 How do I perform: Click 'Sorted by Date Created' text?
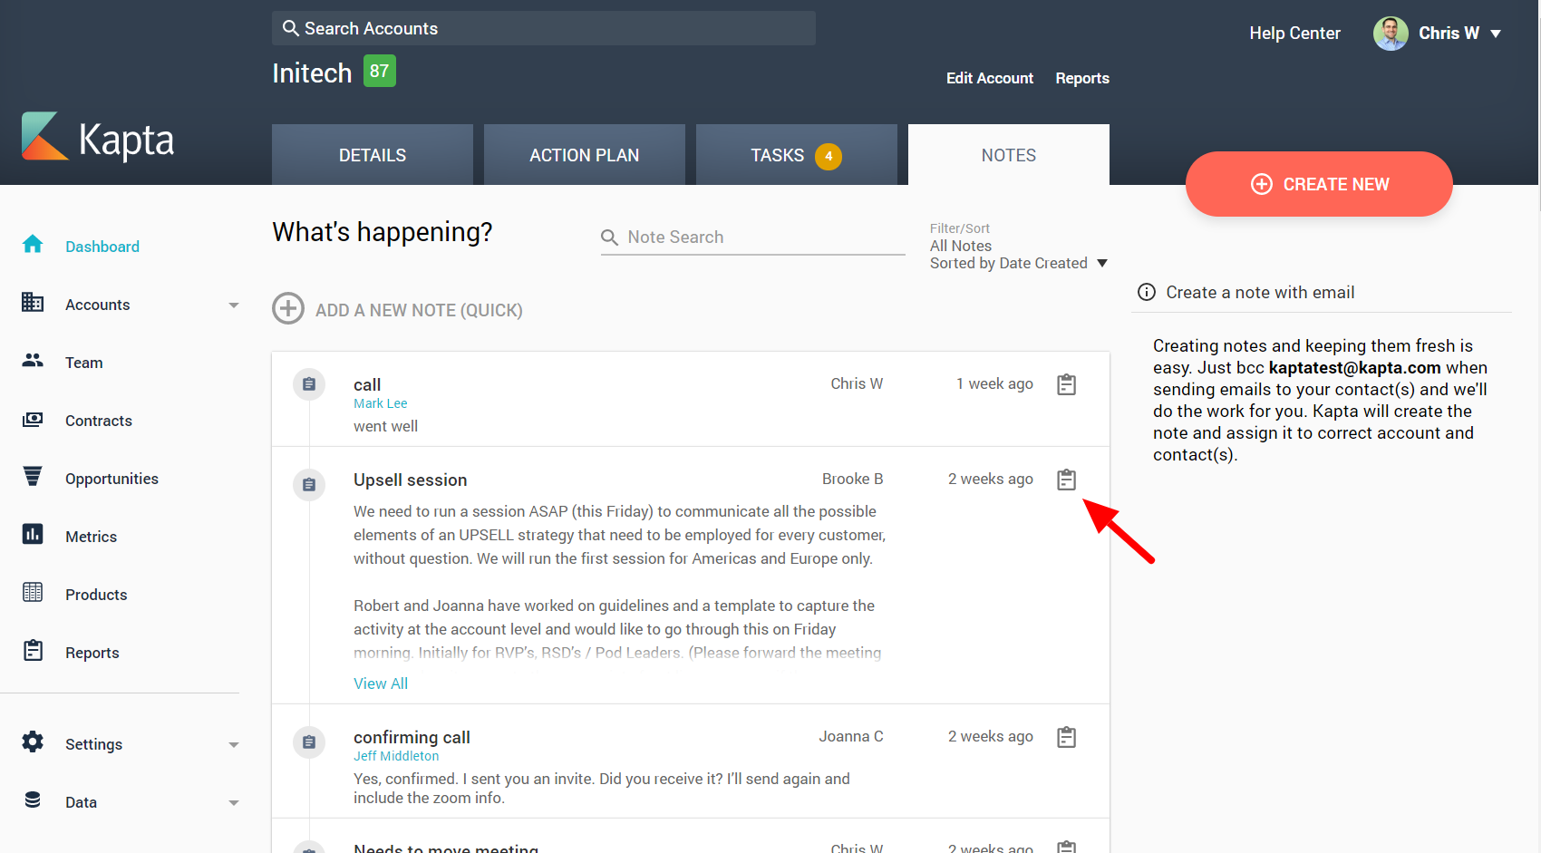pos(1008,263)
